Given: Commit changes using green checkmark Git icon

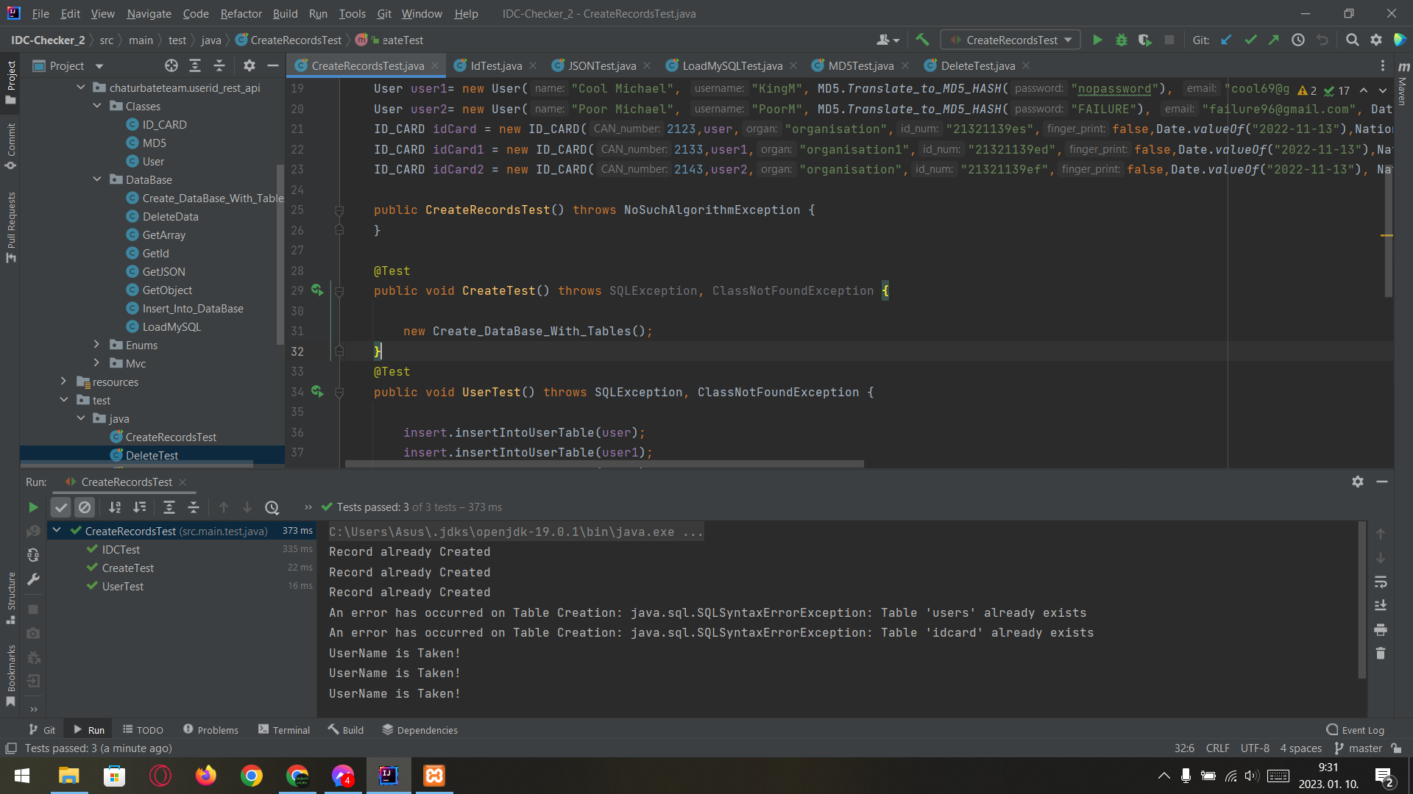Looking at the screenshot, I should pos(1250,40).
